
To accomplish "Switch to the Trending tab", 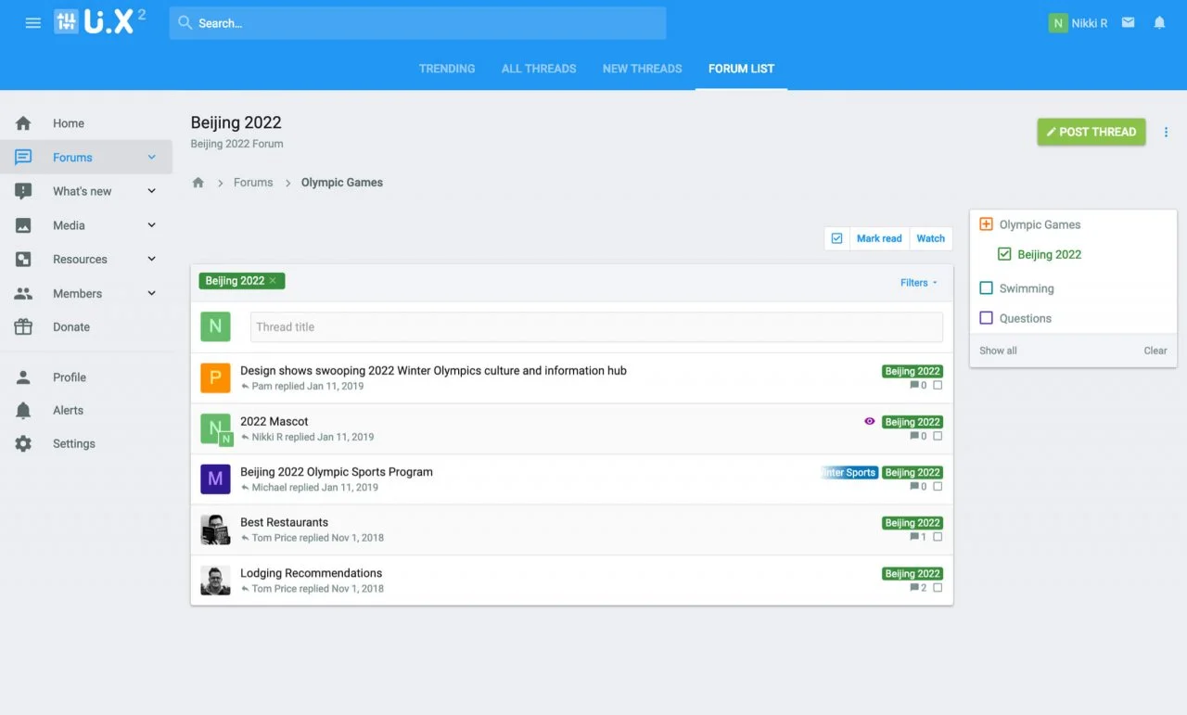I will (x=447, y=69).
